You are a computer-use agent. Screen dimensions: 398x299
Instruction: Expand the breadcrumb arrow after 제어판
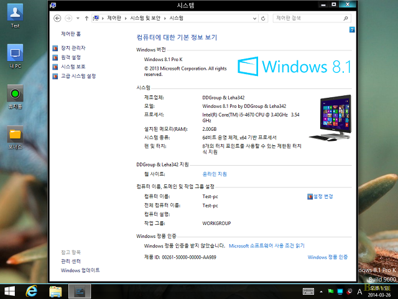tap(126, 18)
